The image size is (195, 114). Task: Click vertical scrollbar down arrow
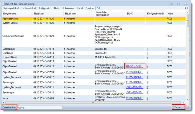[x=187, y=99]
